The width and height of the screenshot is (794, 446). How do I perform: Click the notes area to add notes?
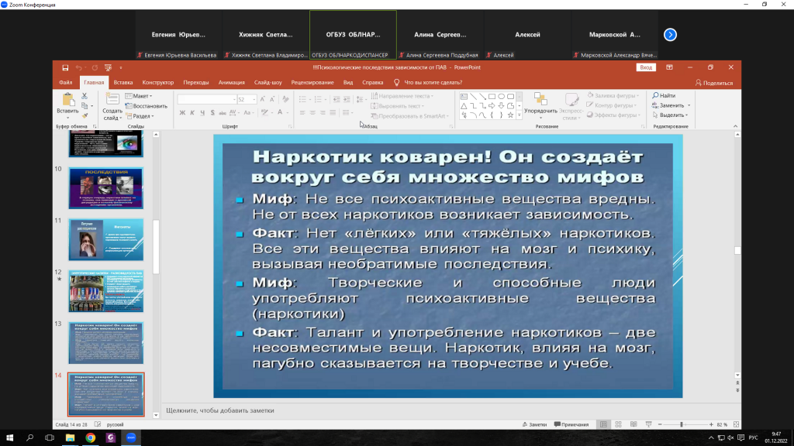pos(449,410)
